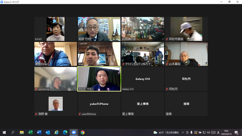
Task: Open the weather widget showing 42°F
Action: click(x=166, y=133)
